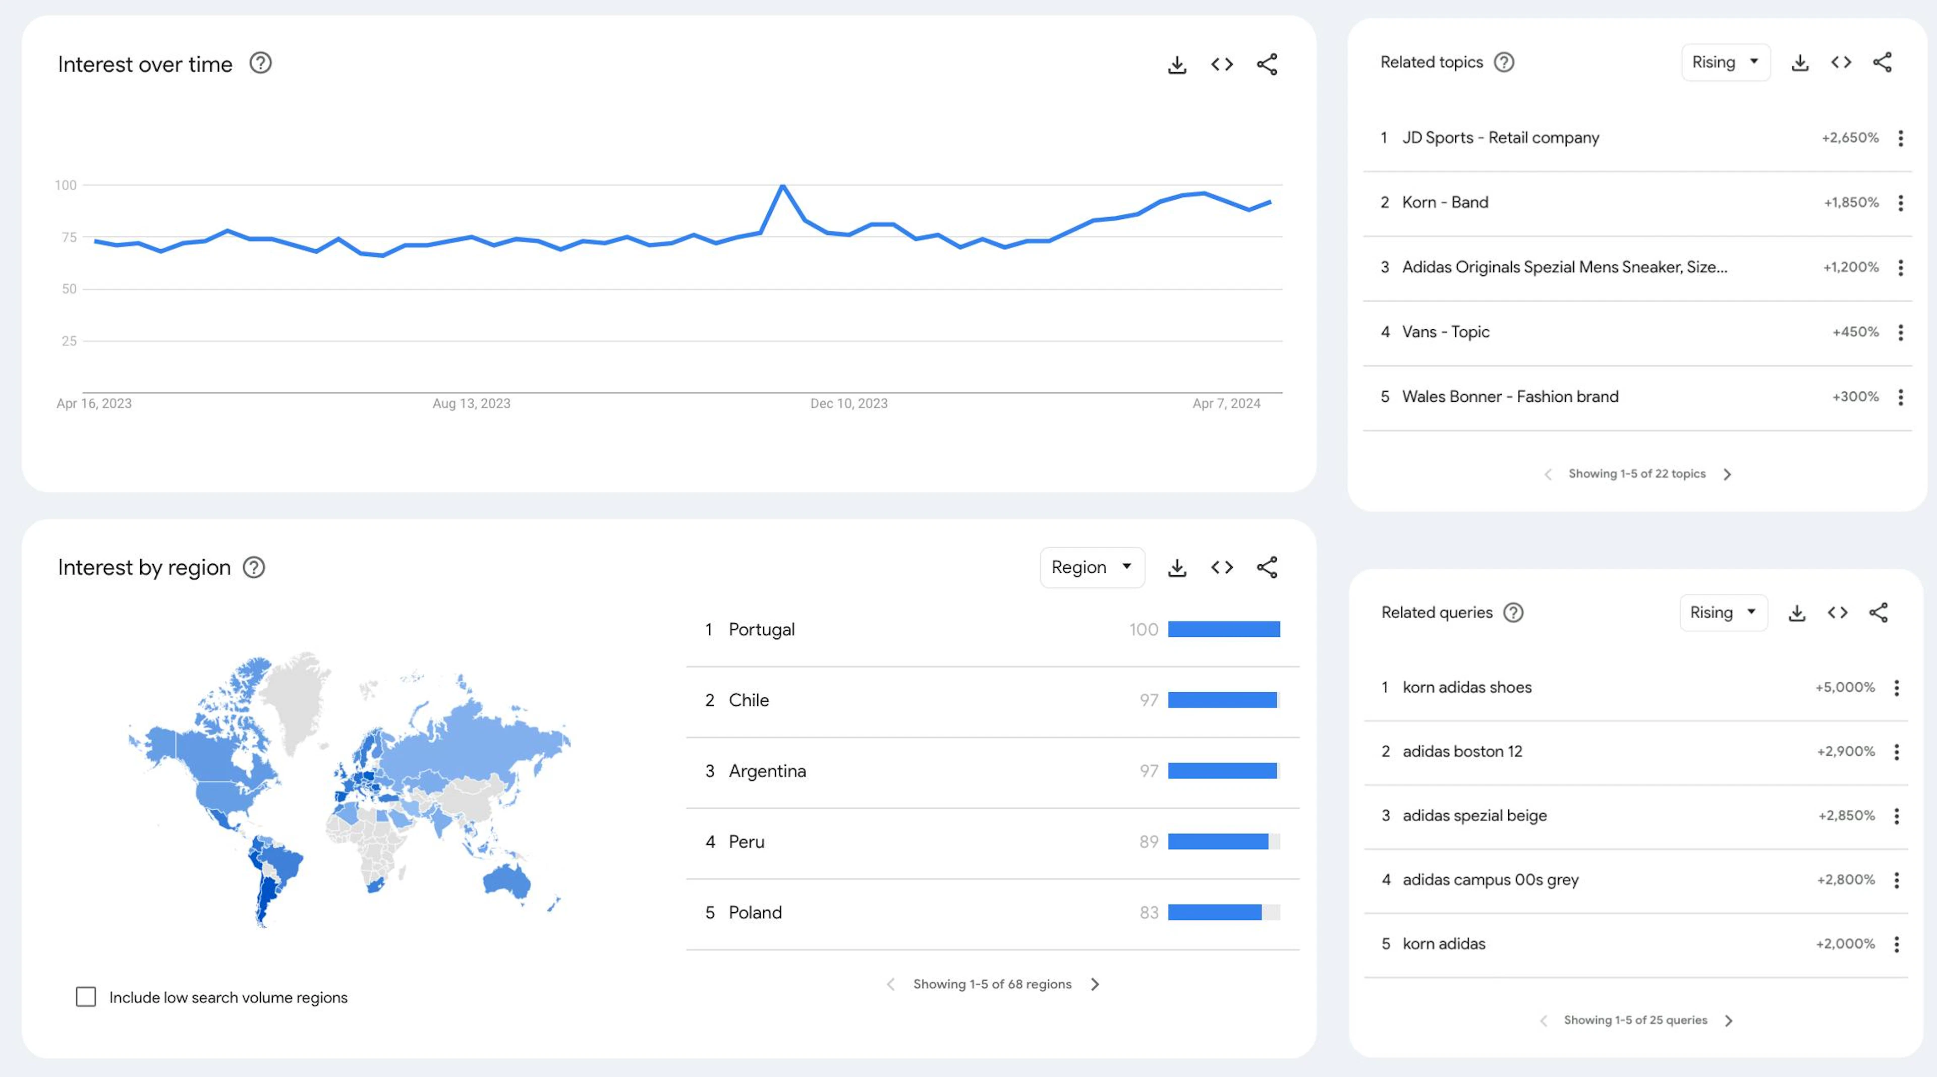Viewport: 1937px width, 1077px height.
Task: Open more options for Wales Bonner topic
Action: coord(1900,397)
